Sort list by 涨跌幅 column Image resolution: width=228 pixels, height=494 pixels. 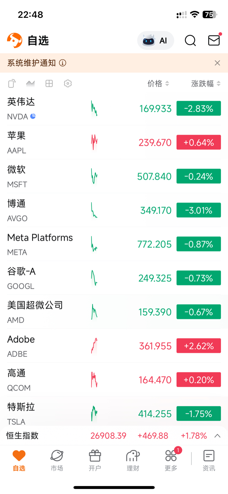point(206,83)
